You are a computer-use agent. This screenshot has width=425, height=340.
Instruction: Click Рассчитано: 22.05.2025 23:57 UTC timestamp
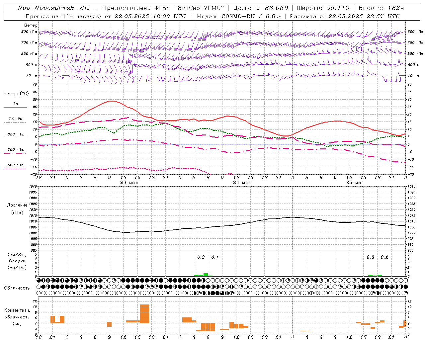point(345,16)
